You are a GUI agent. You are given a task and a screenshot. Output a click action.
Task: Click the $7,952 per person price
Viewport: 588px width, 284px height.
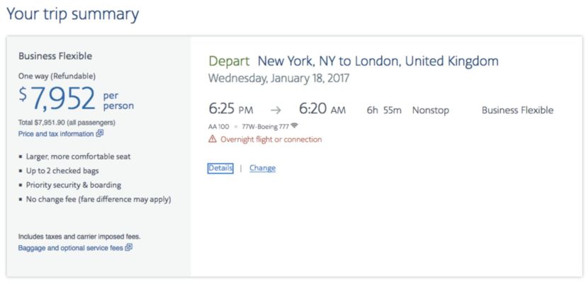75,100
